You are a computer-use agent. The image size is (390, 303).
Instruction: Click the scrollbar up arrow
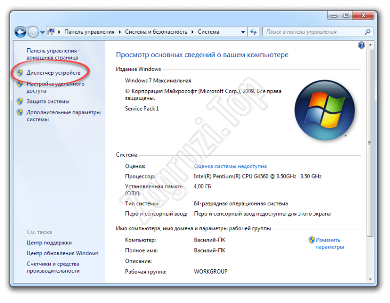pos(370,44)
